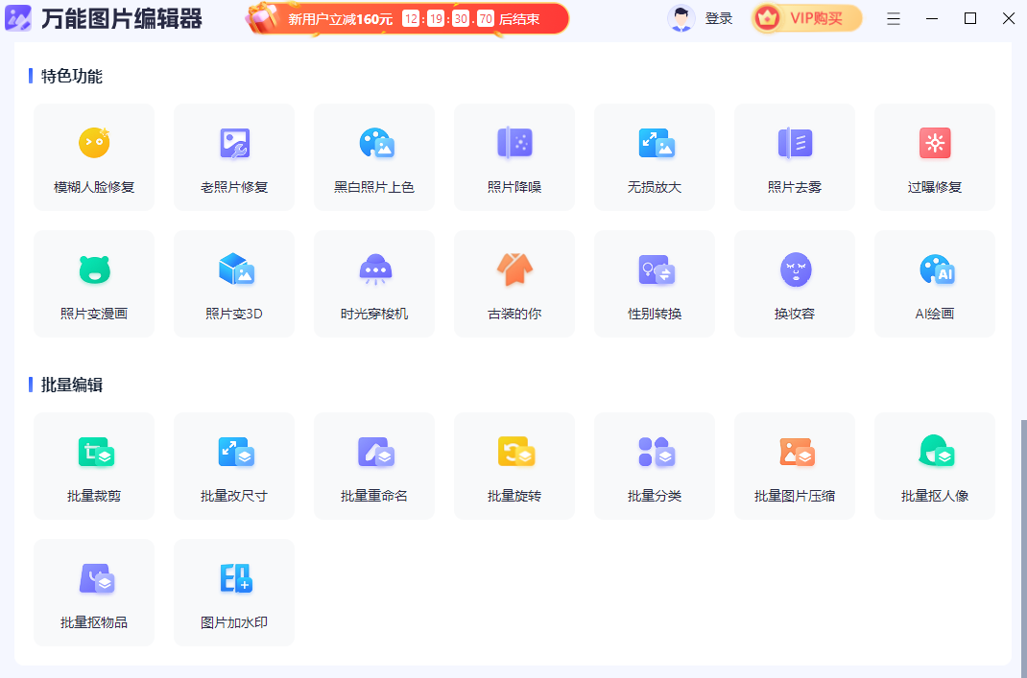Open the 批量图片压缩 compression tool
The height and width of the screenshot is (678, 1027).
[795, 465]
